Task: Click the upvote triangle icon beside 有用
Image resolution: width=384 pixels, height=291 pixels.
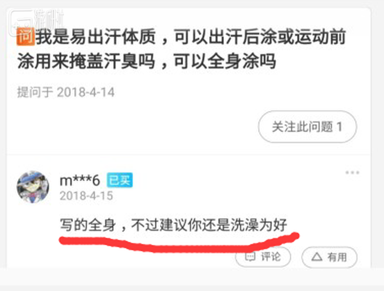Action: [x=316, y=257]
